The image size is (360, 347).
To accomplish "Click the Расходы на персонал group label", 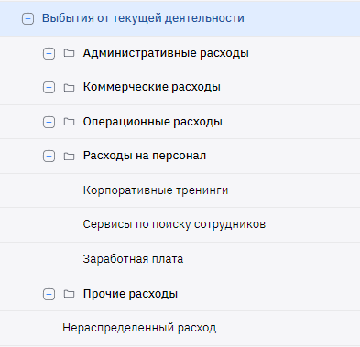I will 145,156.
